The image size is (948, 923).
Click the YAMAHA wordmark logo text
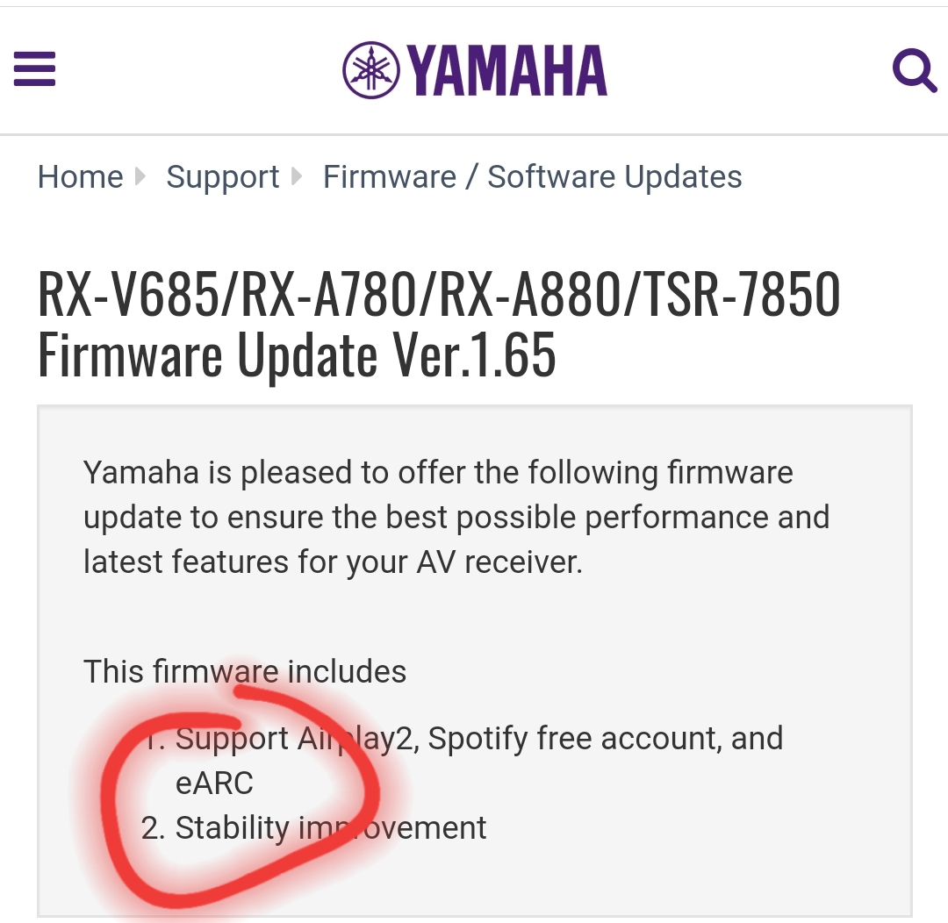(507, 70)
